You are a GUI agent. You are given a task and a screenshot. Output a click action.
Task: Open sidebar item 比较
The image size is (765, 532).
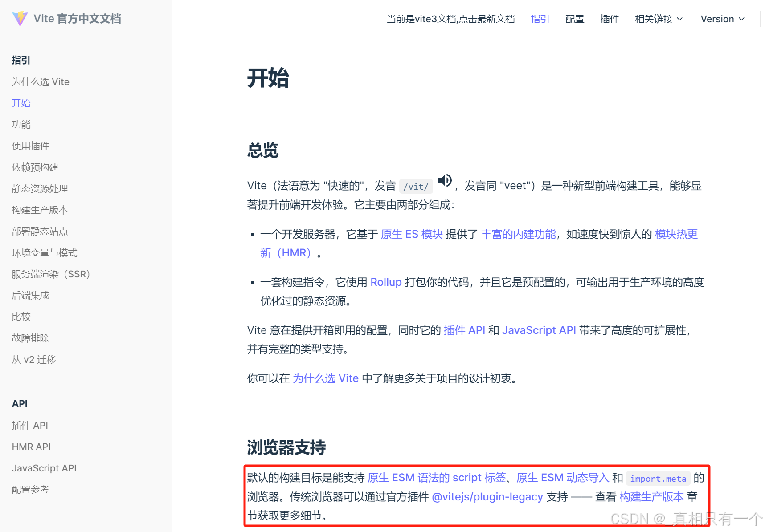click(21, 317)
